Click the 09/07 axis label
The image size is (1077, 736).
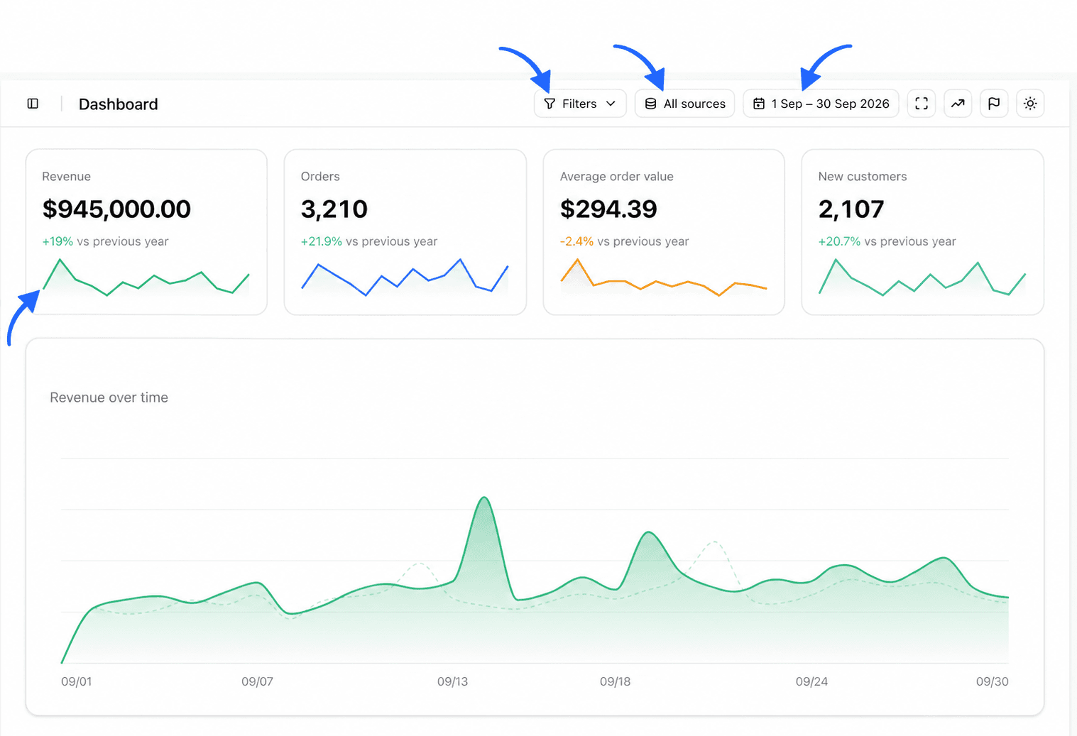pyautogui.click(x=257, y=681)
